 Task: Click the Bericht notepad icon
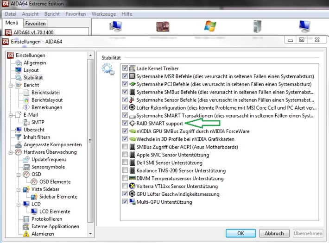click(x=19, y=85)
